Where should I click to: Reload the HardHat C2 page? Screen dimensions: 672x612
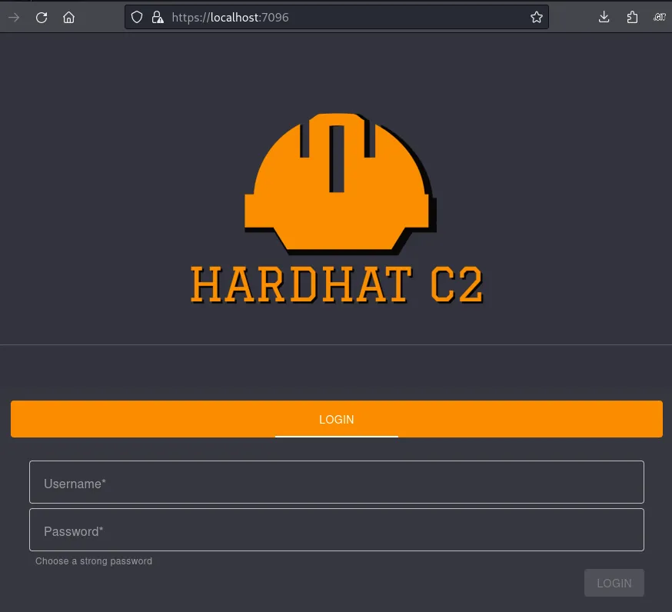(x=42, y=17)
